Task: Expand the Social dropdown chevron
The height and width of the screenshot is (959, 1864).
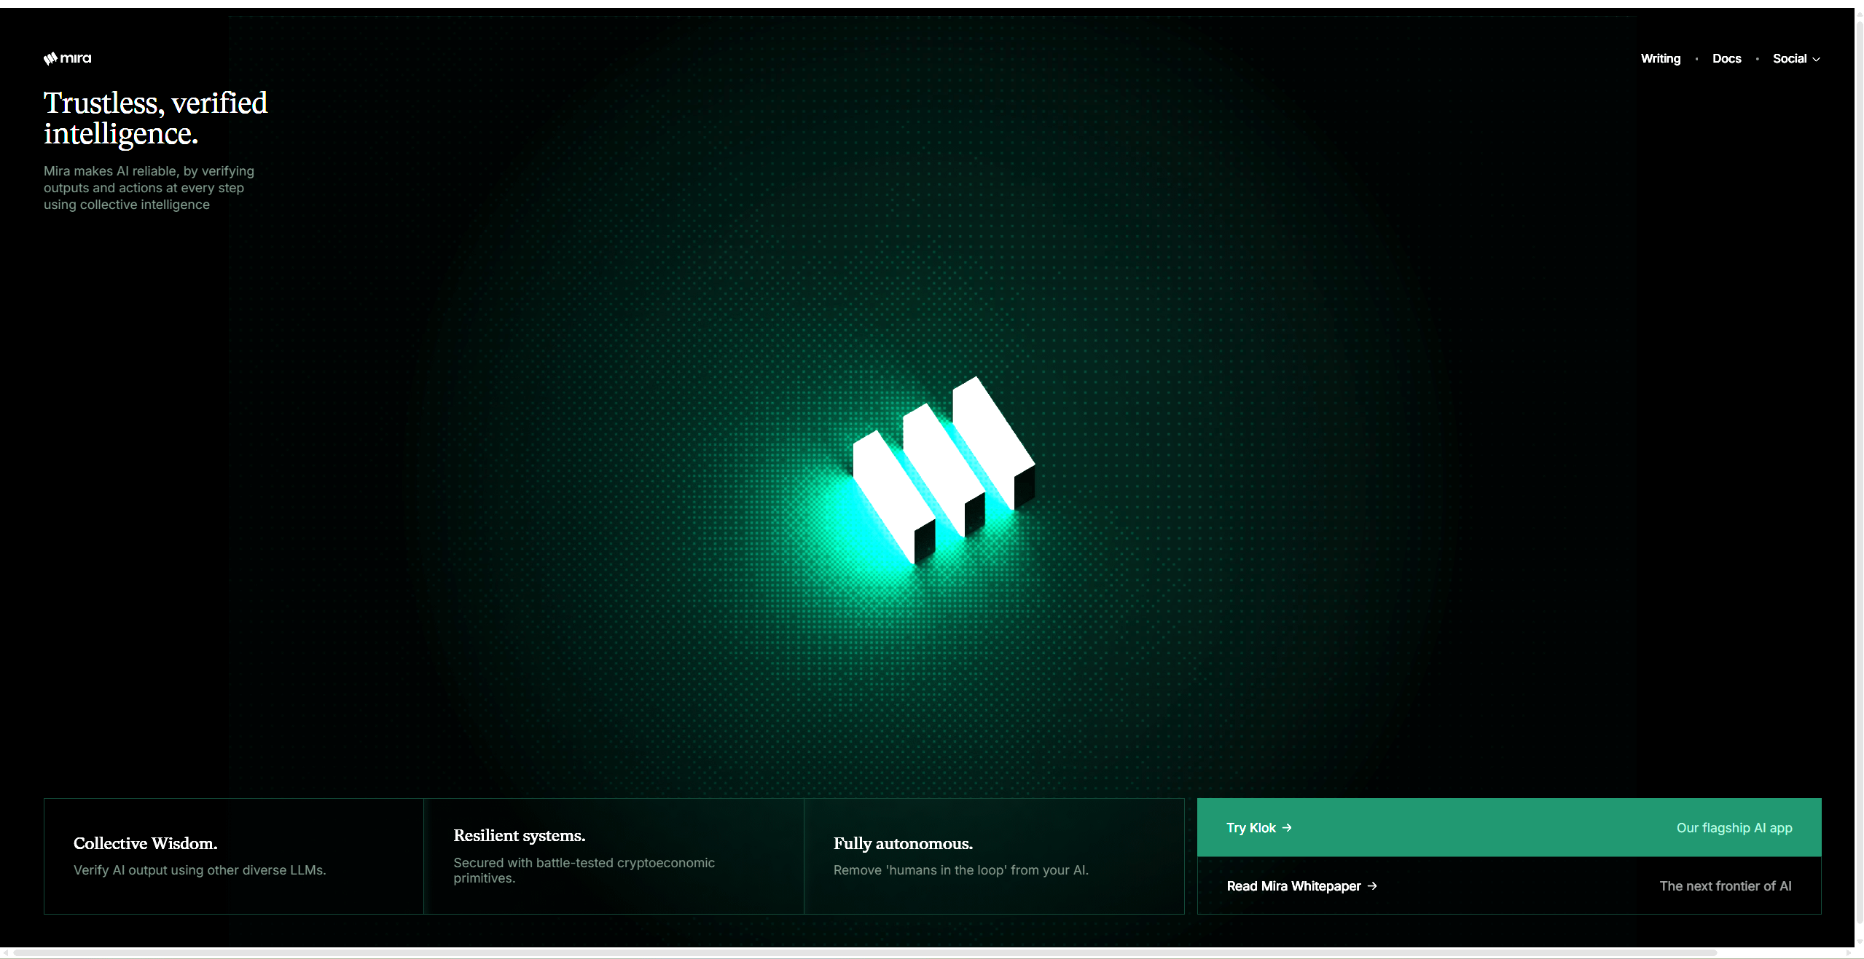Action: pos(1816,60)
